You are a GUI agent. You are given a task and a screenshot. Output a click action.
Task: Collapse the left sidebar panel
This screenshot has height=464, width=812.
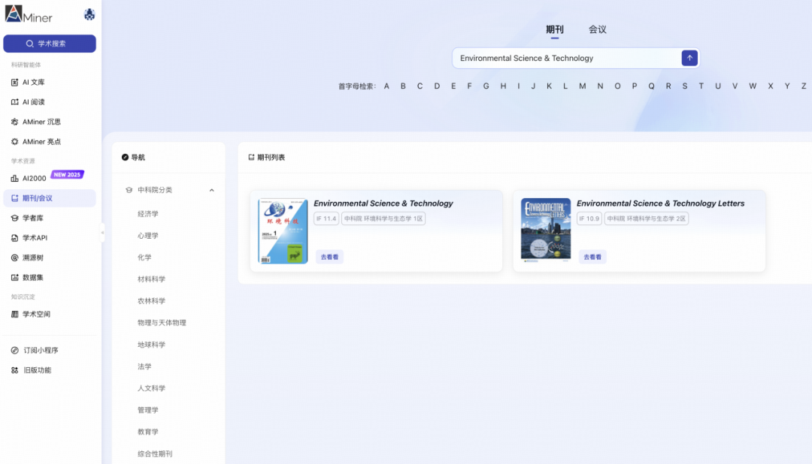click(x=101, y=233)
